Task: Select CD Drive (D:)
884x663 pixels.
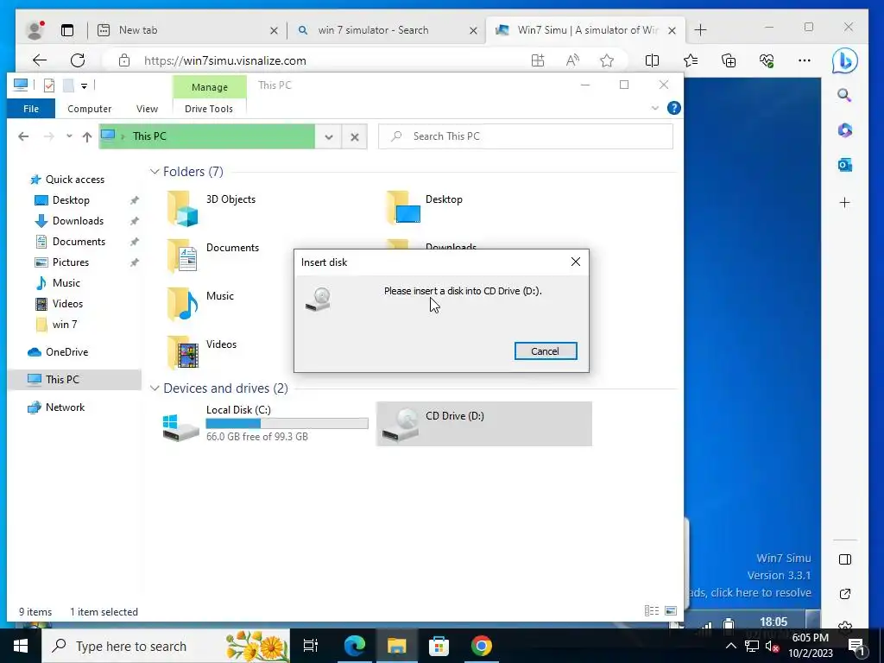Action: (483, 423)
